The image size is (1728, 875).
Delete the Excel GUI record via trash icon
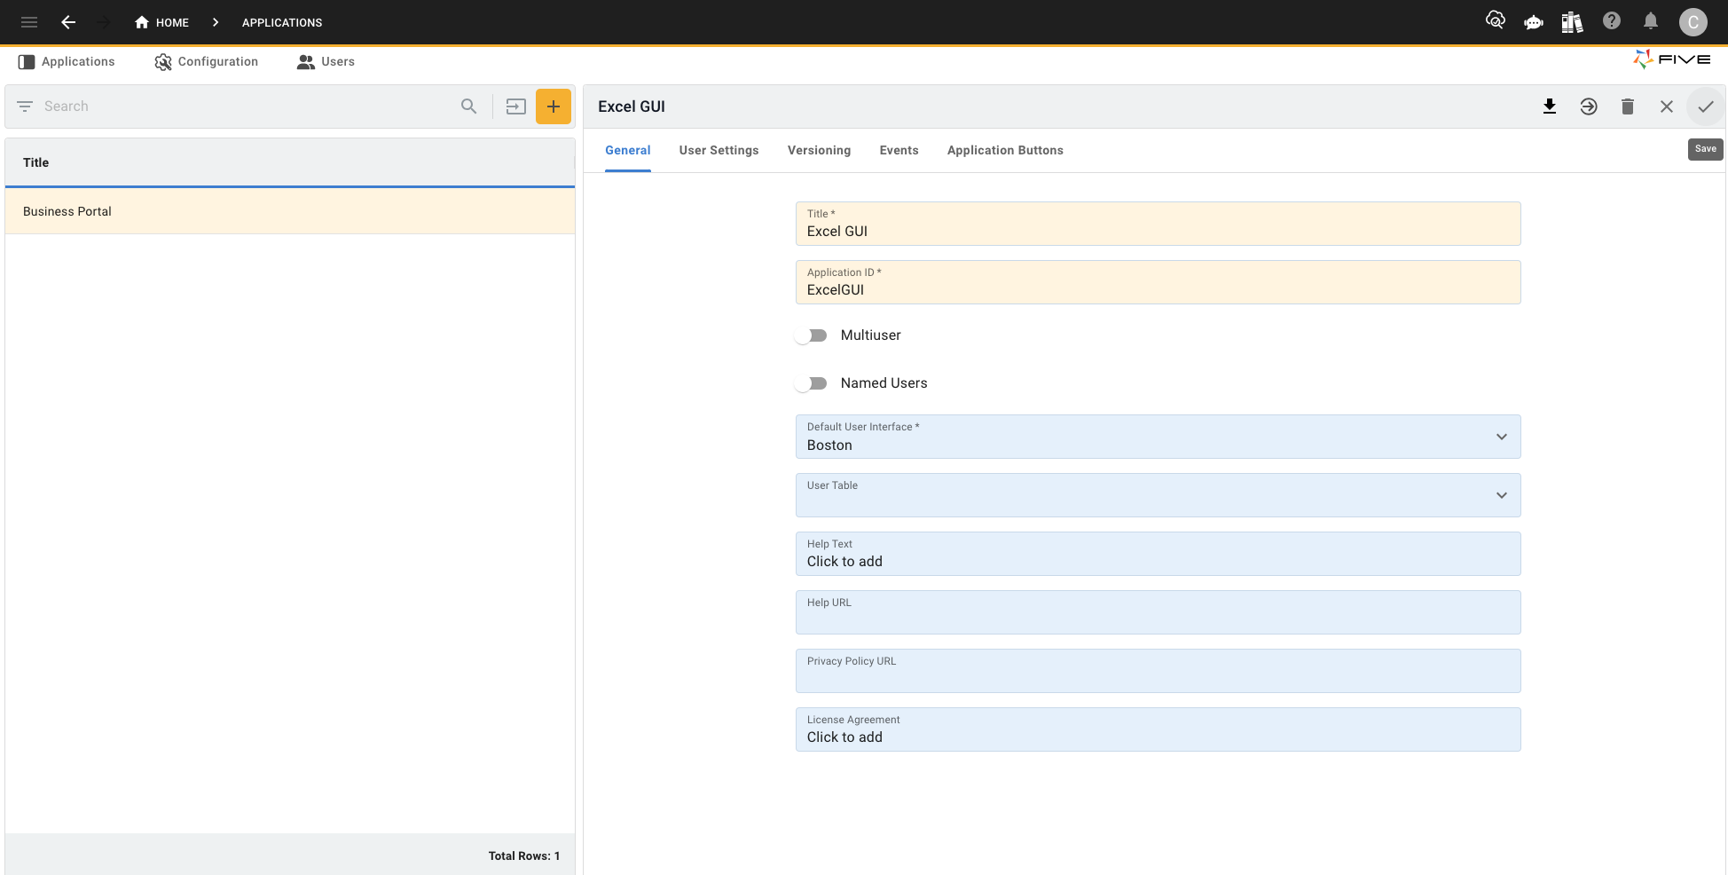tap(1628, 106)
